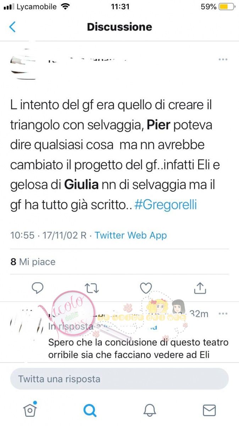Open the Notifications bell tab

click(150, 410)
